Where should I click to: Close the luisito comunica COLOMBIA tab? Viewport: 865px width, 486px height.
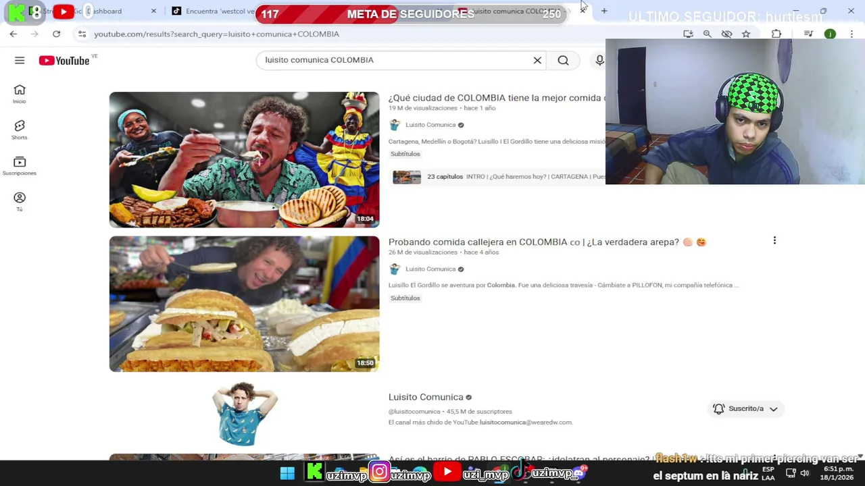click(x=583, y=11)
